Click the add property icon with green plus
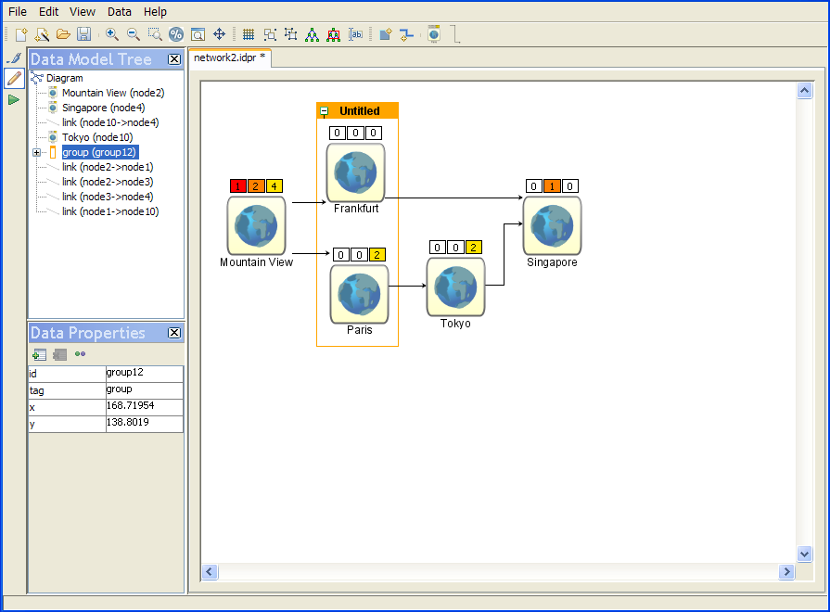 tap(39, 354)
